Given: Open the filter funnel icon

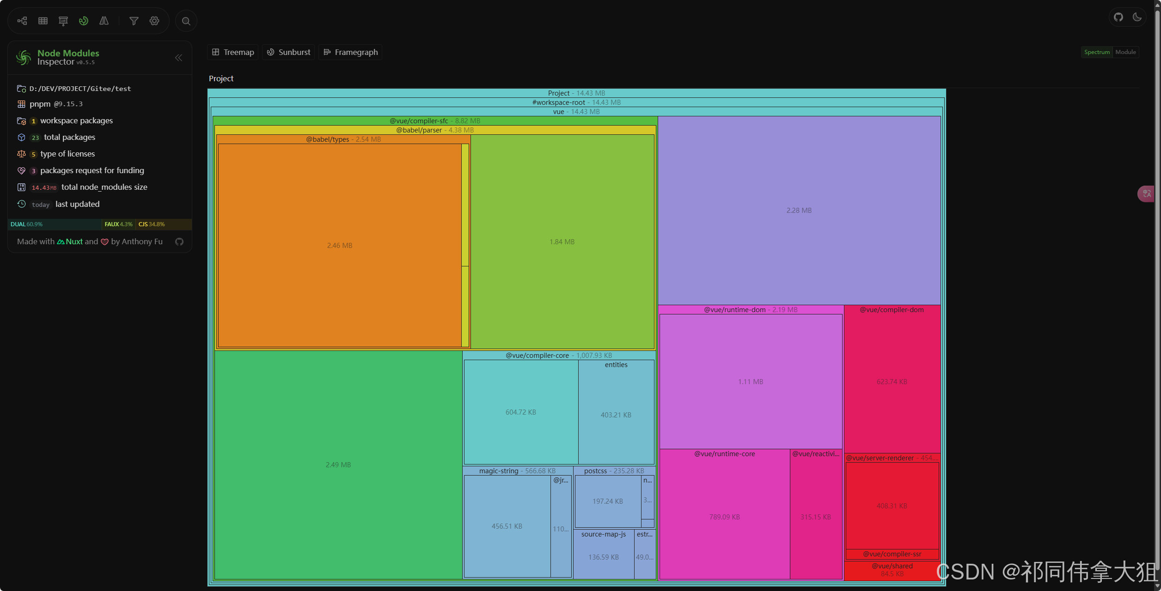Looking at the screenshot, I should tap(134, 21).
